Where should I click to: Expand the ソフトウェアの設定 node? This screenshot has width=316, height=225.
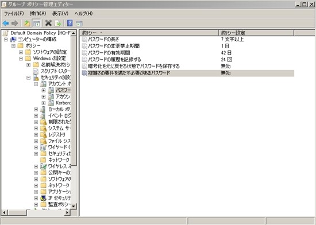click(x=21, y=52)
